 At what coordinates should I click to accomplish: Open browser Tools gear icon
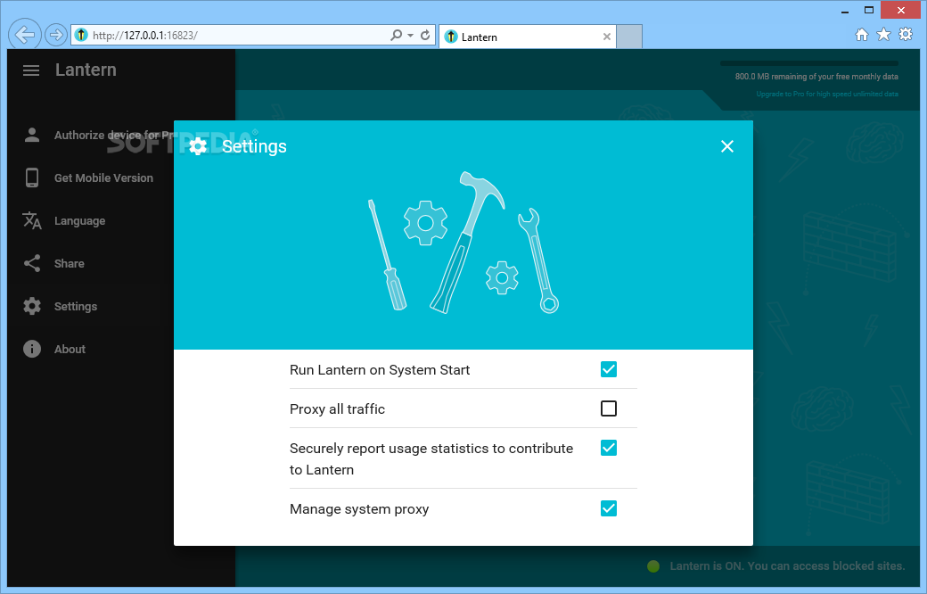pos(906,34)
